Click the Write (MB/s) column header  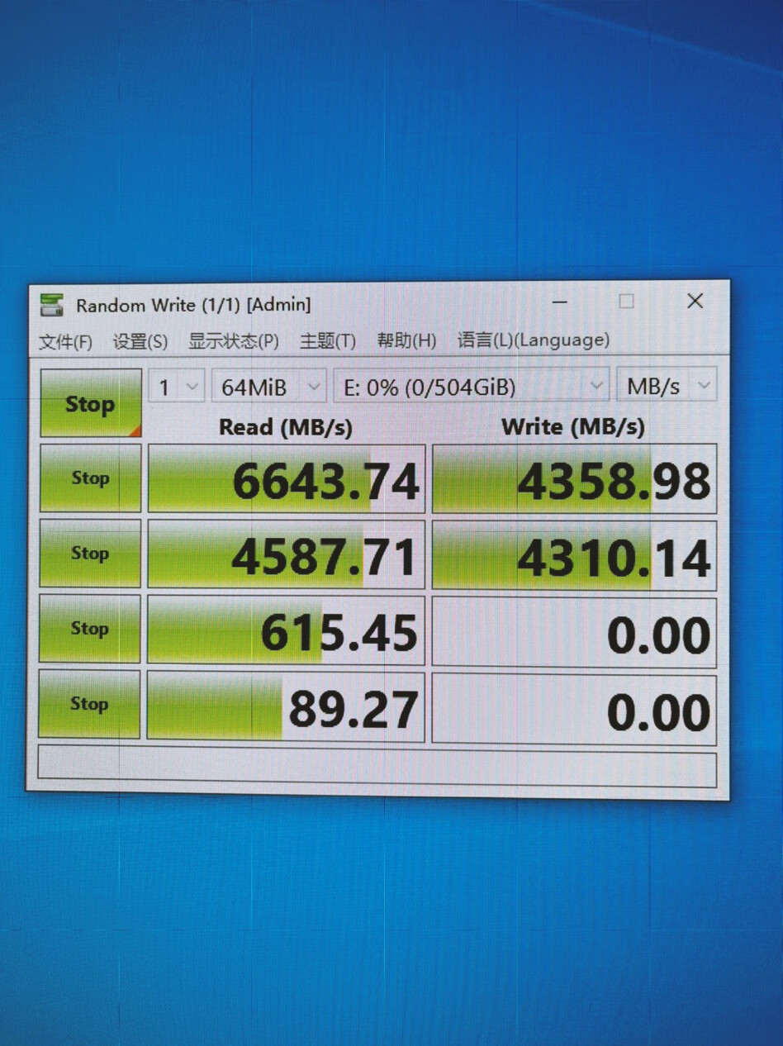pyautogui.click(x=573, y=426)
